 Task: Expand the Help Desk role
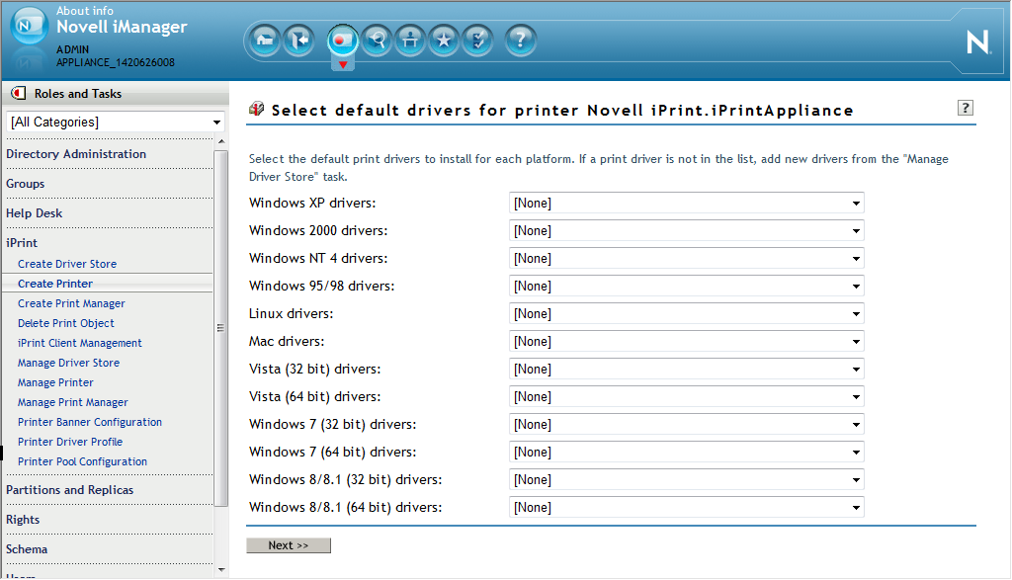point(35,213)
